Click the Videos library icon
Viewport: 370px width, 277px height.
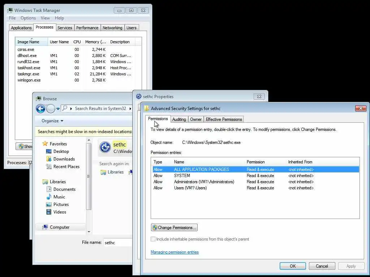point(49,212)
